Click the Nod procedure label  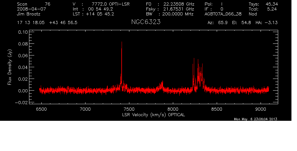[x=253, y=14]
